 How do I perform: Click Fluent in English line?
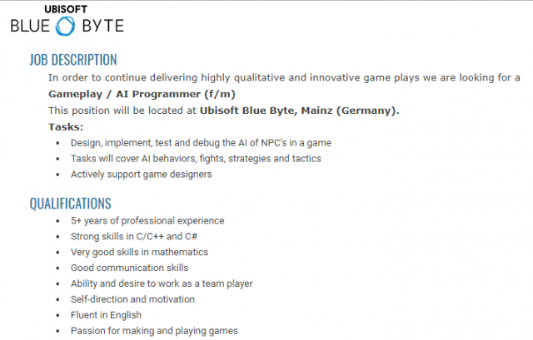point(106,315)
